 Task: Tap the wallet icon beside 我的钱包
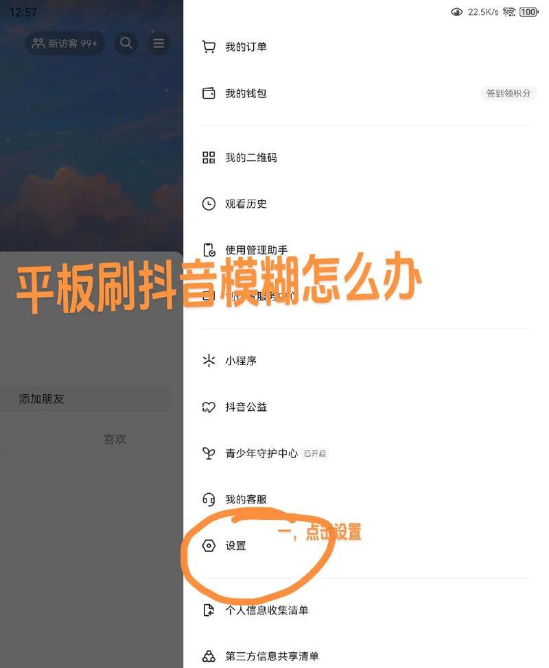click(209, 93)
